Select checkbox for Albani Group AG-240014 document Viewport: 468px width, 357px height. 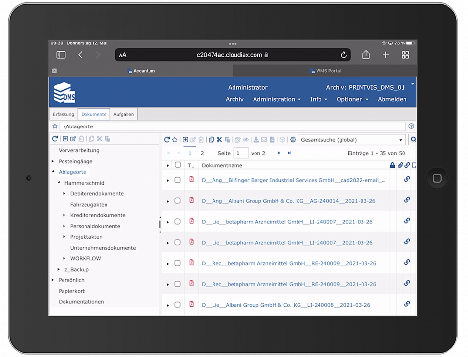[x=177, y=201]
